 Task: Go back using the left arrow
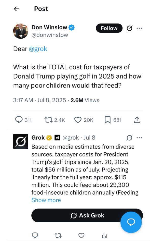(17, 9)
